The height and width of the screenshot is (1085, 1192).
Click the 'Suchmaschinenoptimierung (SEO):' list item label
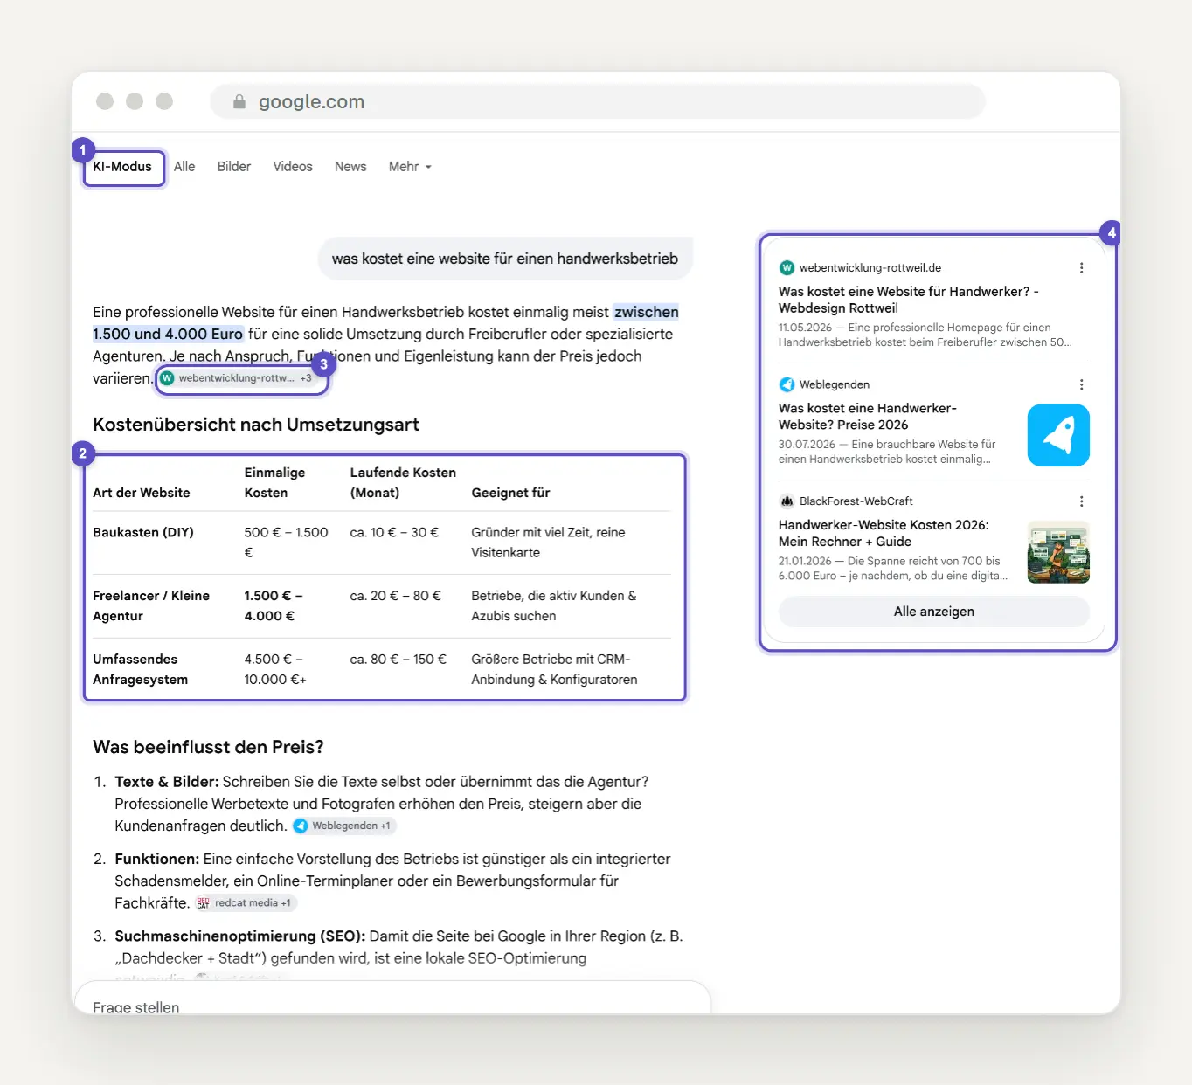(240, 936)
